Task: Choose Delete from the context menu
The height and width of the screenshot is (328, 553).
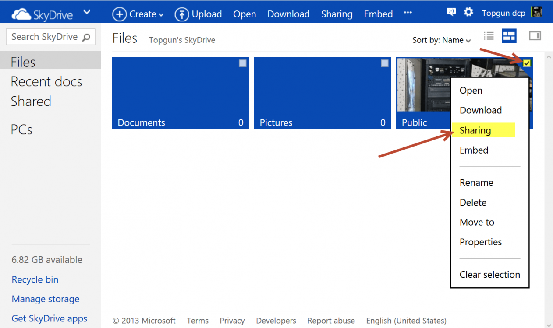Action: click(473, 202)
